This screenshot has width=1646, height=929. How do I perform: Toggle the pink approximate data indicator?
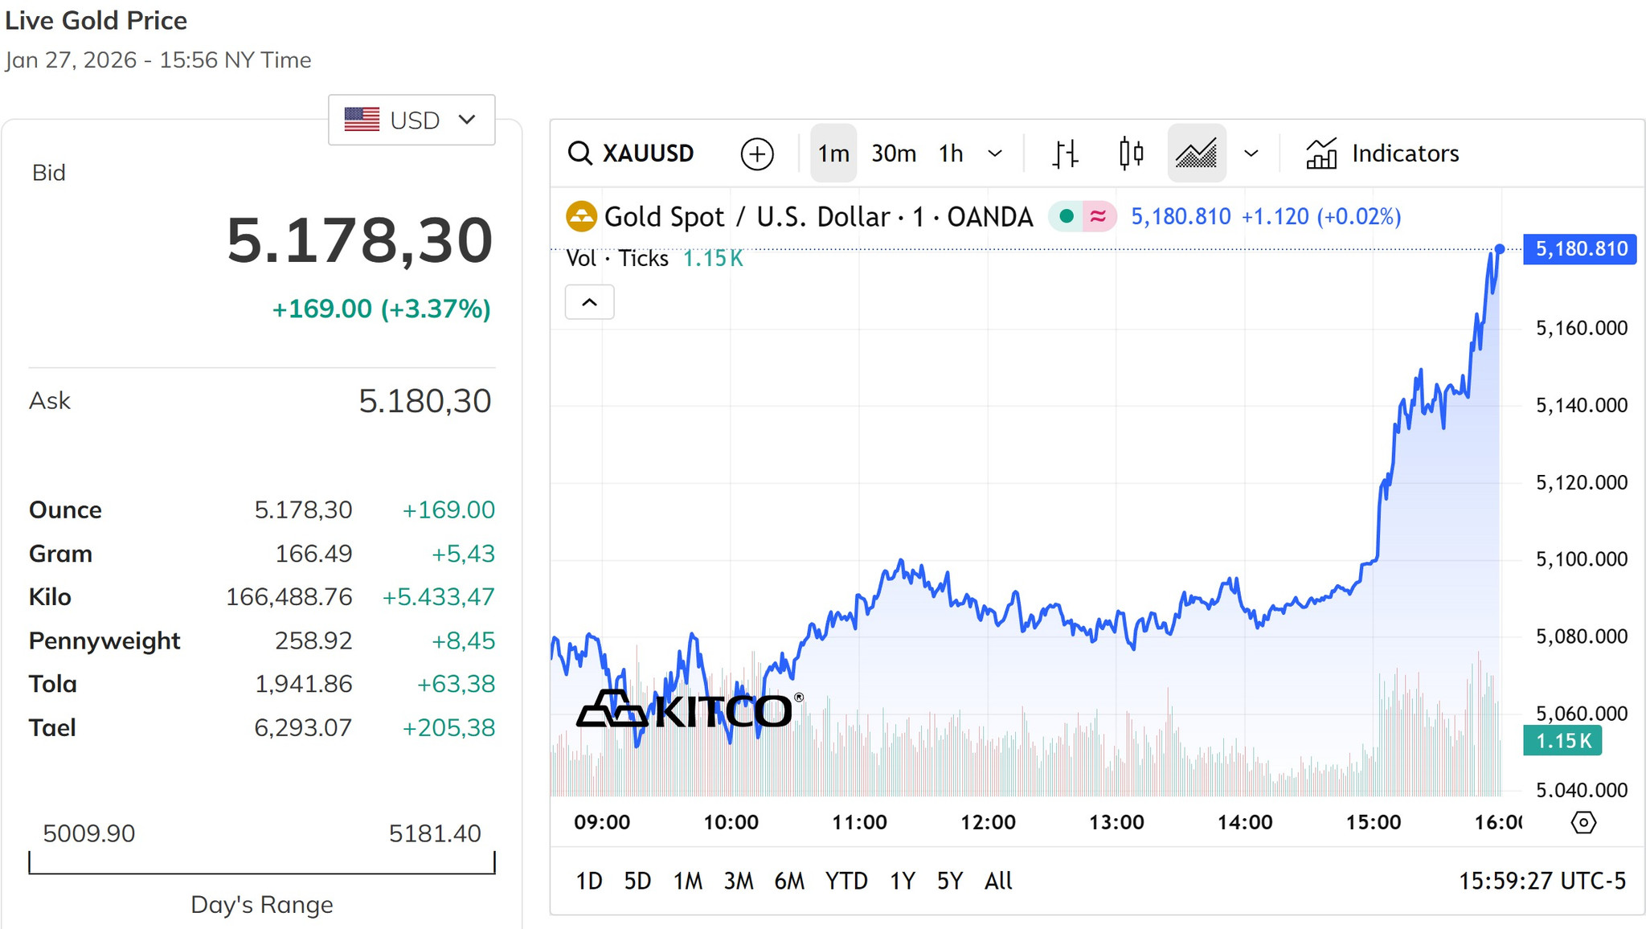point(1098,216)
